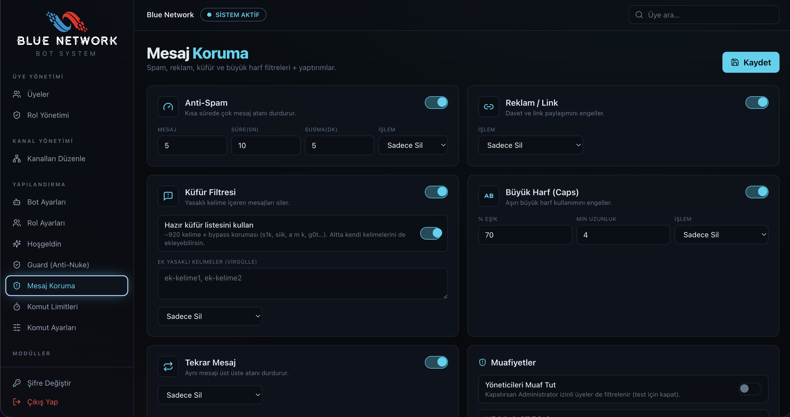This screenshot has width=790, height=417.
Task: Click the ek yasaklı kelimeler textarea
Action: [303, 283]
